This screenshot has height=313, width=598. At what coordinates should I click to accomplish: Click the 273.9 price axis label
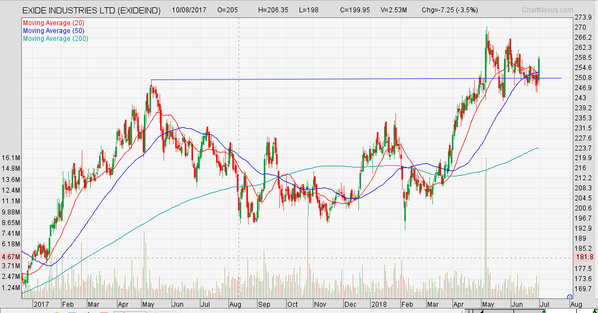pyautogui.click(x=583, y=17)
